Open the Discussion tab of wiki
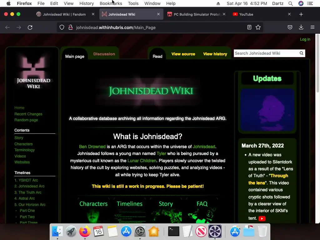The height and width of the screenshot is (240, 320). (104, 54)
